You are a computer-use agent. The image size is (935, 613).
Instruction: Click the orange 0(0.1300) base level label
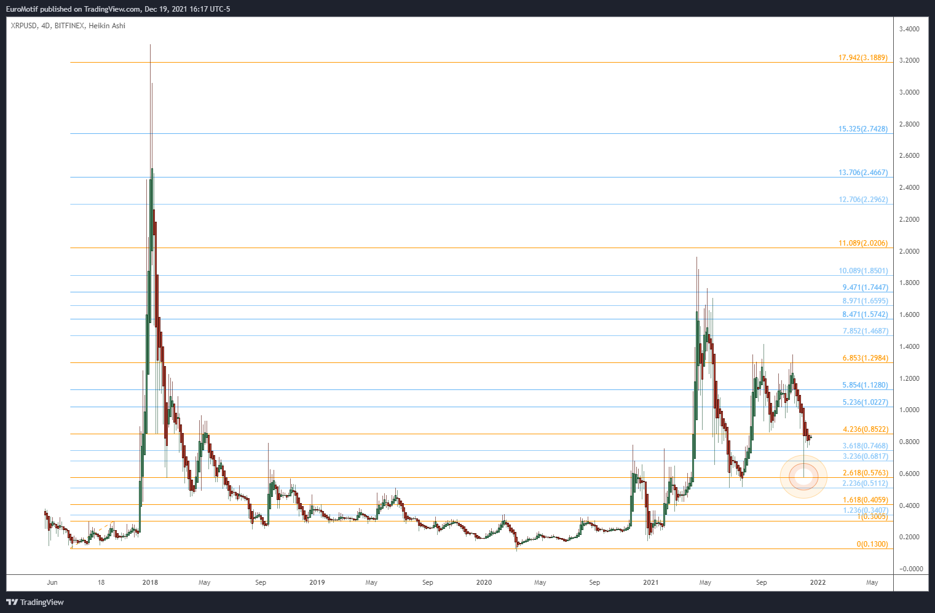[872, 544]
